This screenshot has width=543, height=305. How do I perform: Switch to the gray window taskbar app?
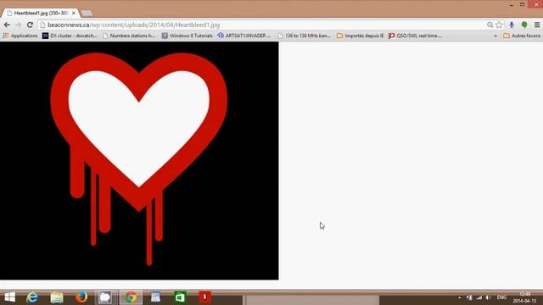click(x=105, y=297)
